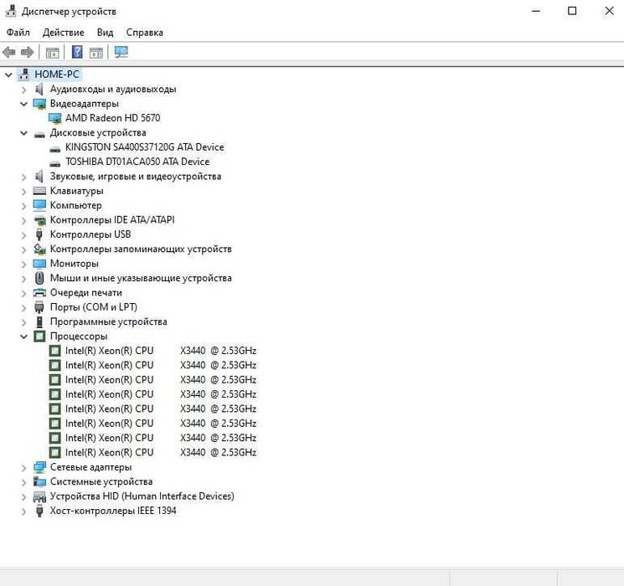Click the Аудиовходы и аудиовыходы speaker icon
The width and height of the screenshot is (624, 586).
coord(39,89)
